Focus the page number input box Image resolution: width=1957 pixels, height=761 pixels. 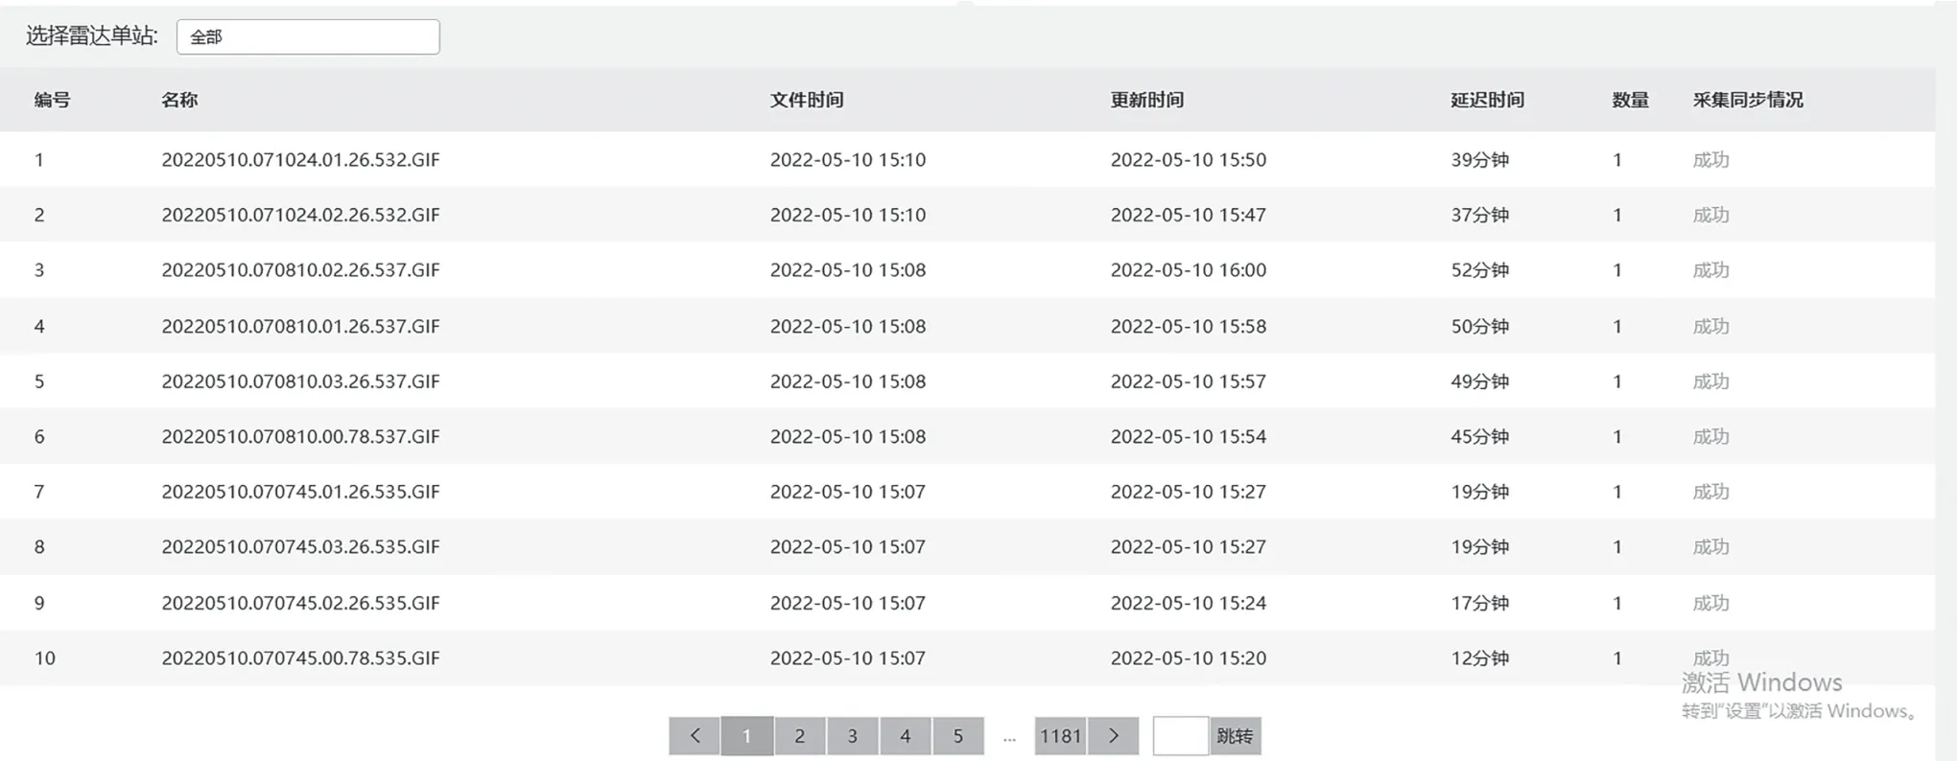[x=1181, y=736]
